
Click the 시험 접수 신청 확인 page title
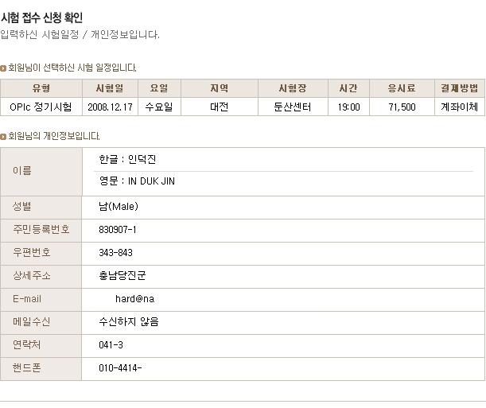point(42,17)
